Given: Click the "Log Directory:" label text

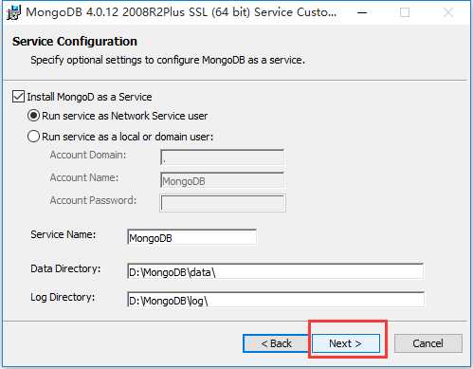Looking at the screenshot, I should [63, 297].
